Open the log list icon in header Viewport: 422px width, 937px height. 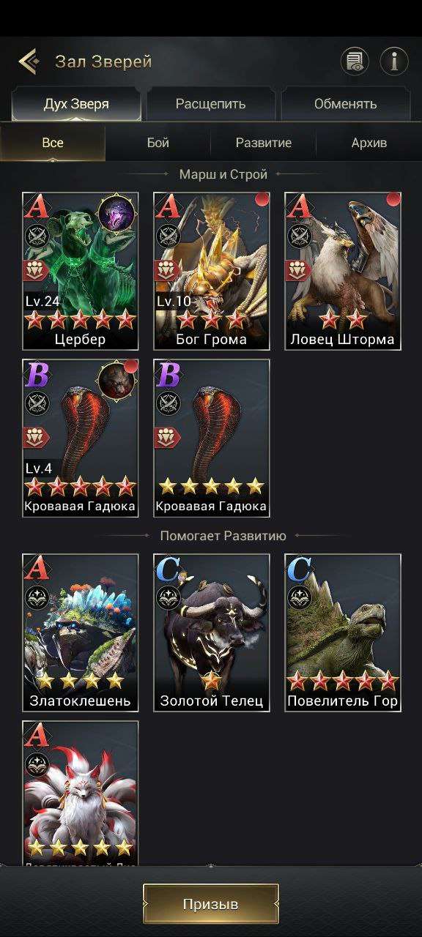[x=355, y=61]
